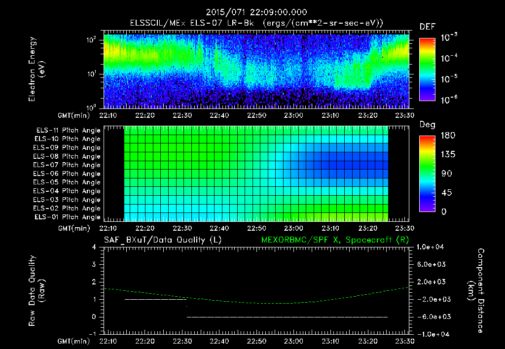Click the ELS-07 Pitch Angle row label
The width and height of the screenshot is (505, 349).
coord(67,165)
